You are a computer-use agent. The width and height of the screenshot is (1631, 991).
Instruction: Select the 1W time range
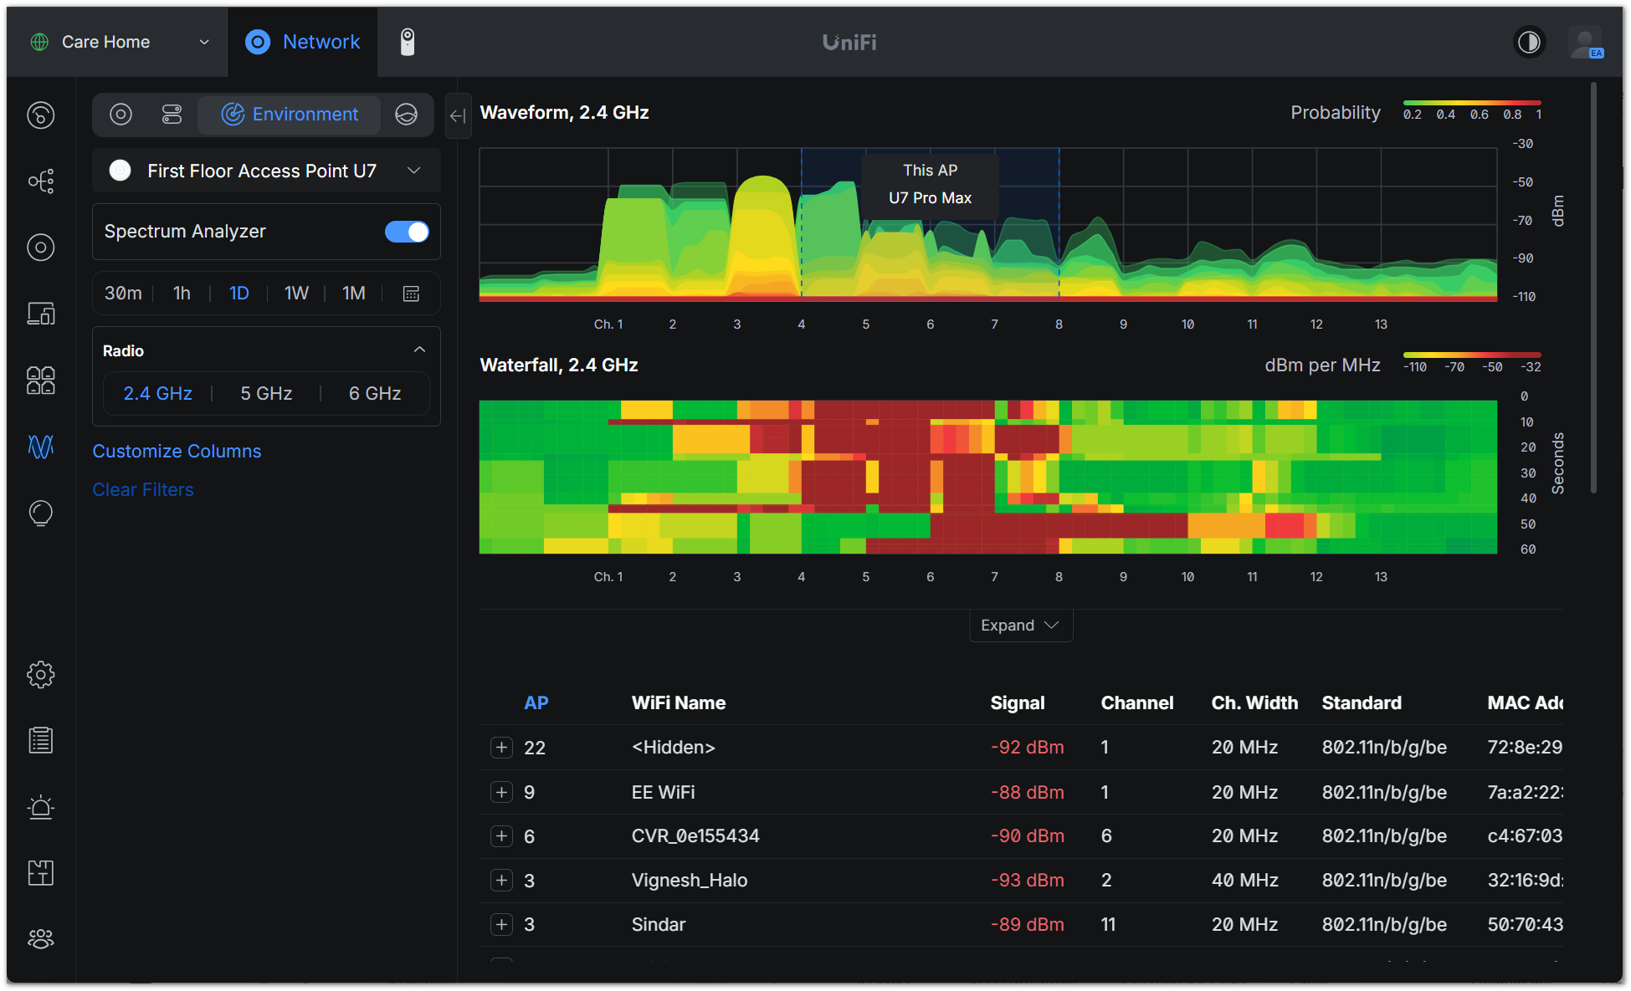[296, 294]
